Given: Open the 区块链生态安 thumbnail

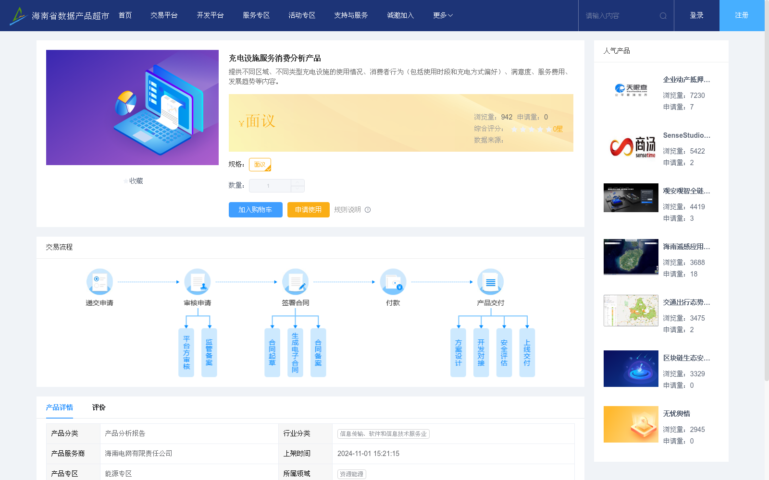Looking at the screenshot, I should tap(631, 369).
